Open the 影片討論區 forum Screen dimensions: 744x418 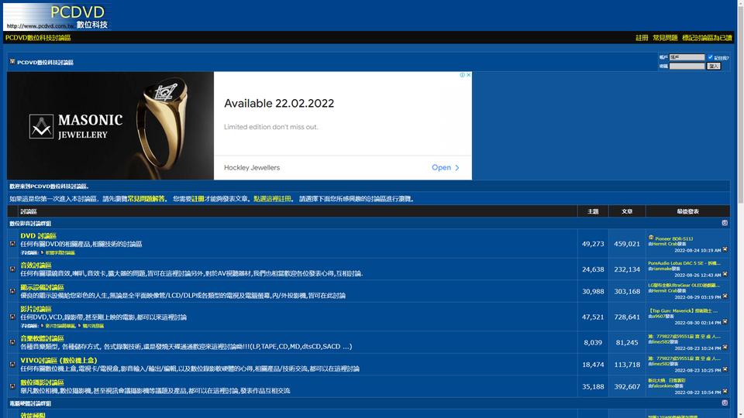click(x=36, y=309)
